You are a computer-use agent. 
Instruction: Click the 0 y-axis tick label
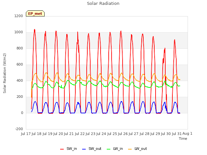click(x=22, y=113)
